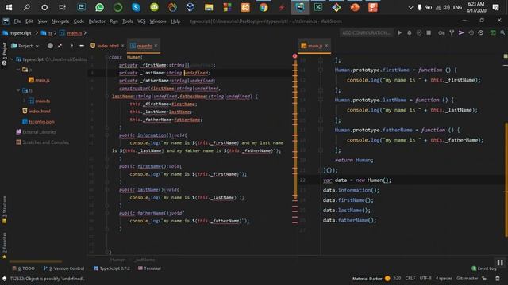Open the Project view dropdown
508x285 pixels.
coord(25,46)
